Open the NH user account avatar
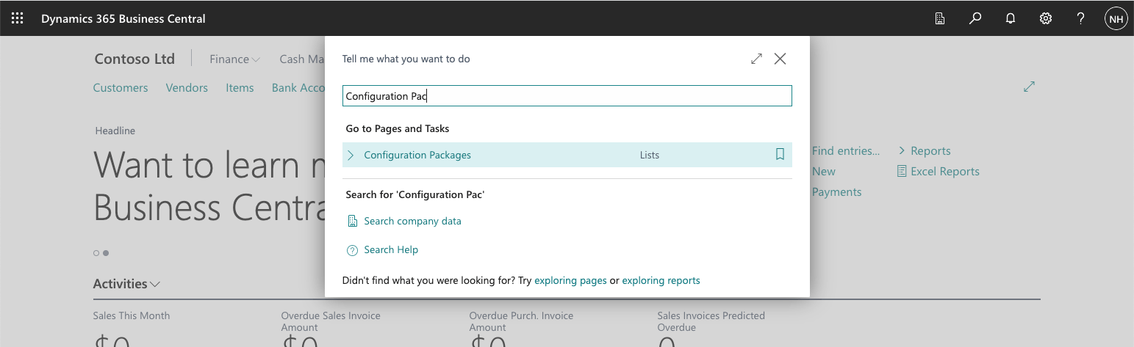1134x347 pixels. tap(1116, 19)
